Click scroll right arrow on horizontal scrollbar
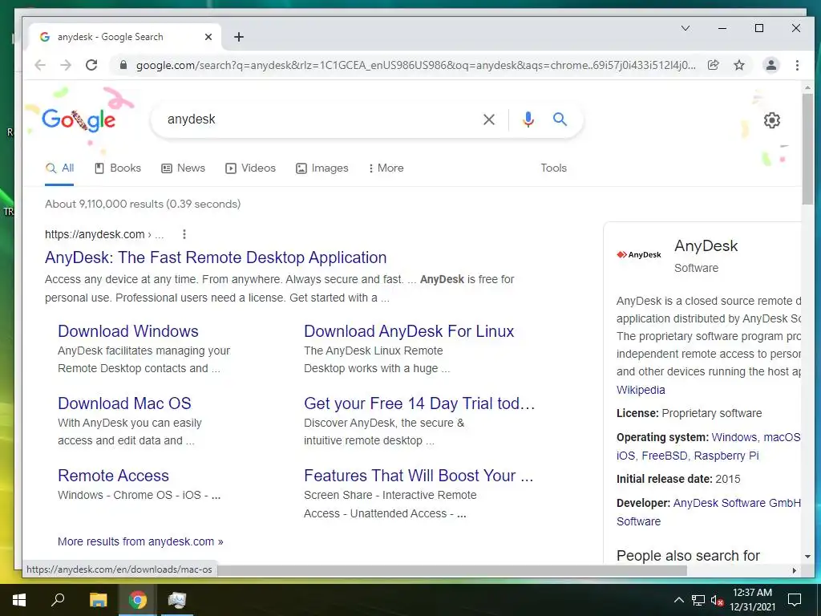 point(795,570)
